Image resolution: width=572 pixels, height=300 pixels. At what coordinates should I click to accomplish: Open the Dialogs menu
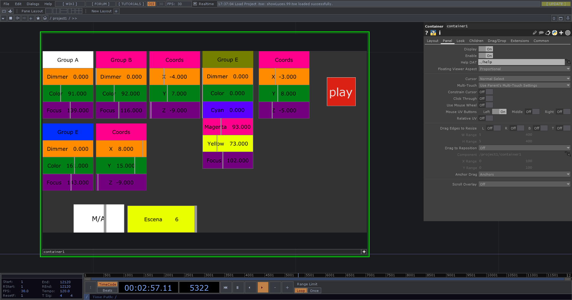point(33,4)
